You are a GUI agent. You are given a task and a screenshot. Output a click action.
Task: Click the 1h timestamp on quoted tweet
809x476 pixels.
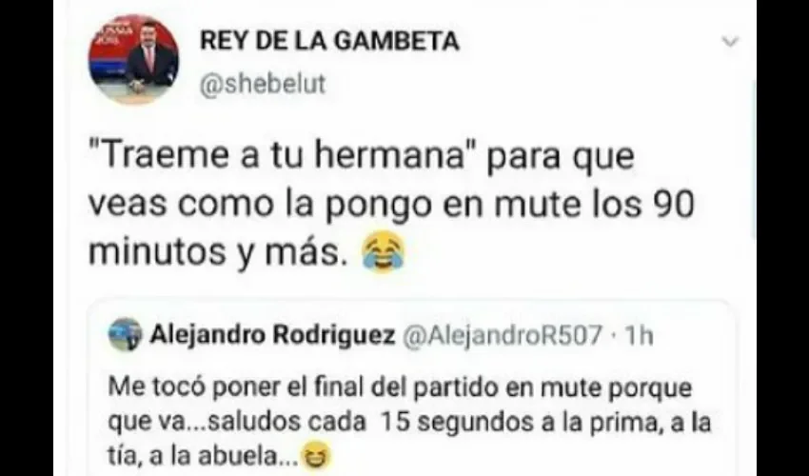(x=640, y=336)
